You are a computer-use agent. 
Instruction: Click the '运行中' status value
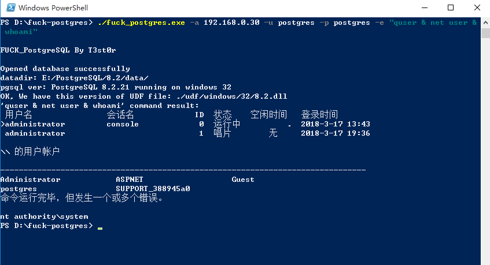tap(227, 124)
